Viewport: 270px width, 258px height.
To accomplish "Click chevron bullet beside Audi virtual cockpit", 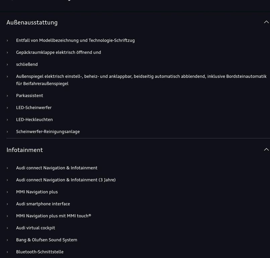I will [7, 228].
